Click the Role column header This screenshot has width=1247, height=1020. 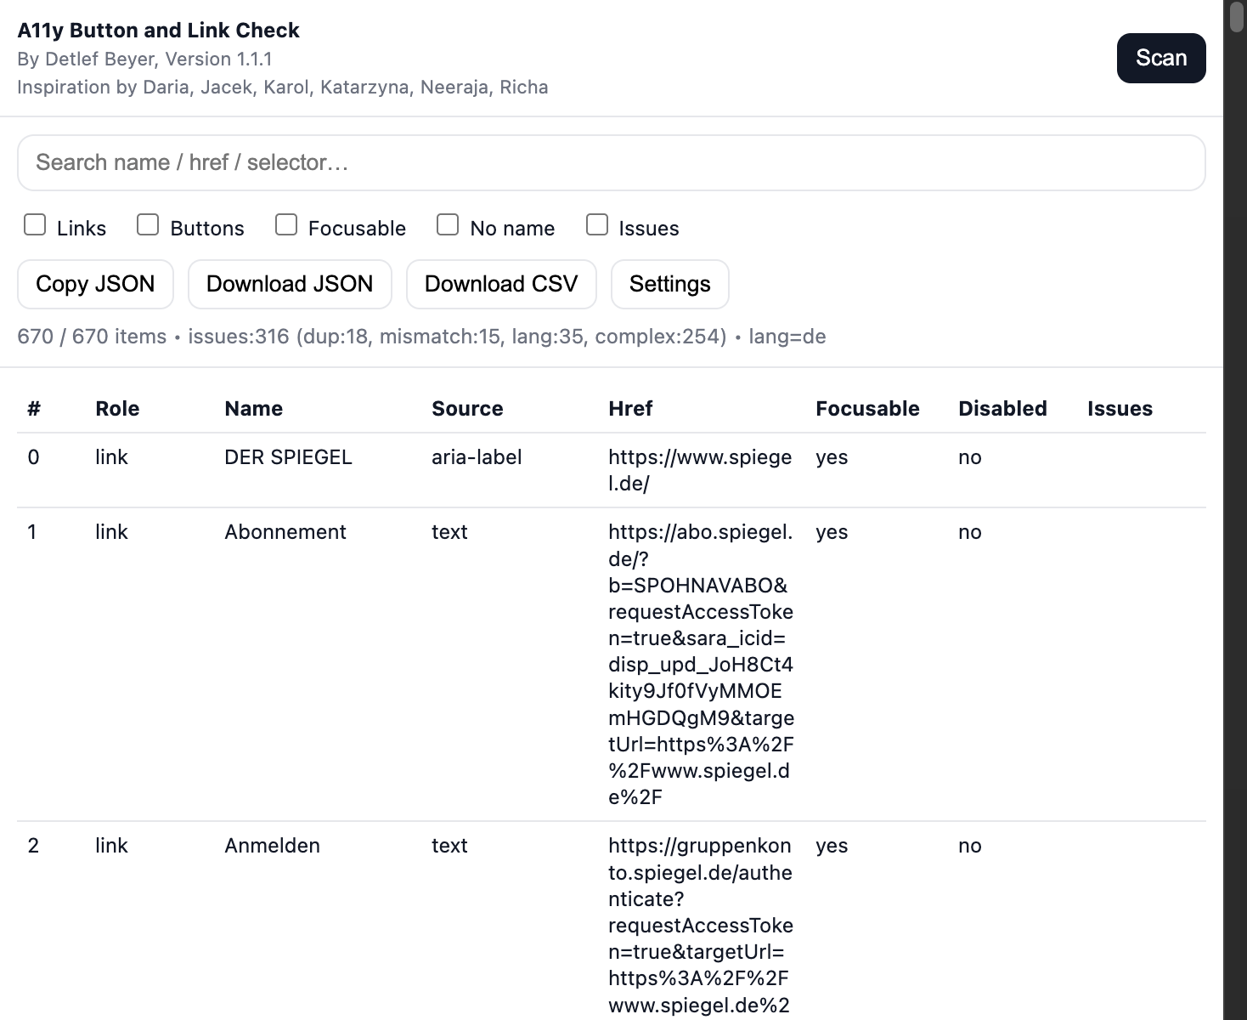[x=117, y=409]
